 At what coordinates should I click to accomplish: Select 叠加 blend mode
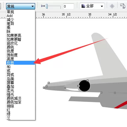tap(21, 86)
